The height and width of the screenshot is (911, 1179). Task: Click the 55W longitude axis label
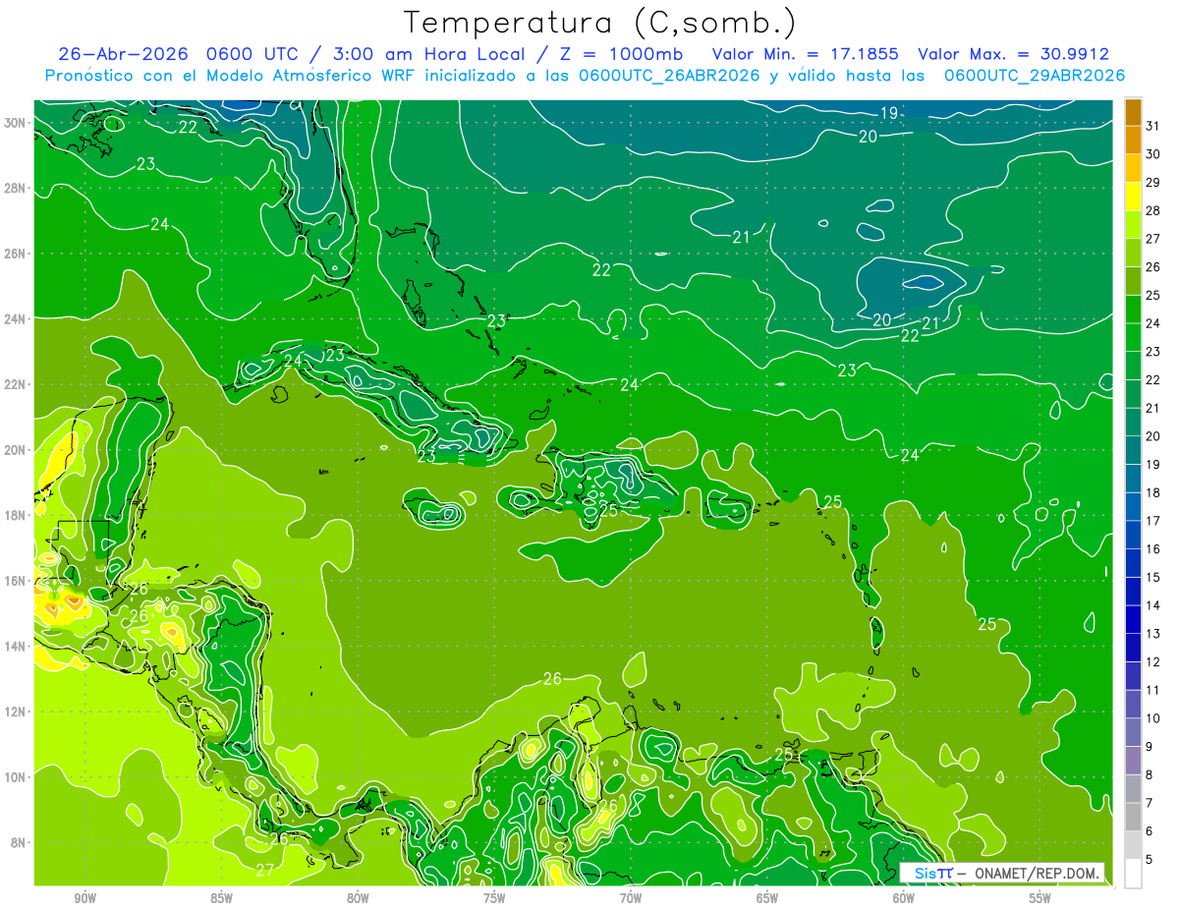pyautogui.click(x=1040, y=897)
